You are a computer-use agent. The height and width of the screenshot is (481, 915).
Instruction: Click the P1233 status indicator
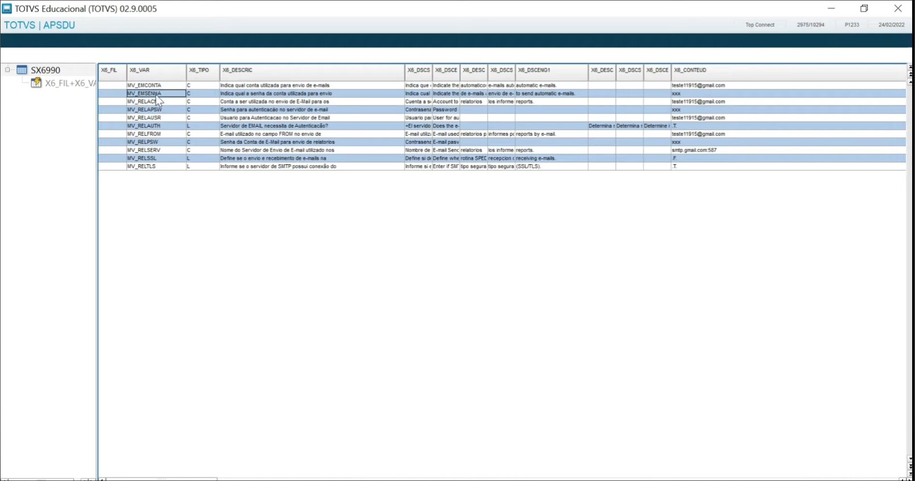[x=852, y=25]
